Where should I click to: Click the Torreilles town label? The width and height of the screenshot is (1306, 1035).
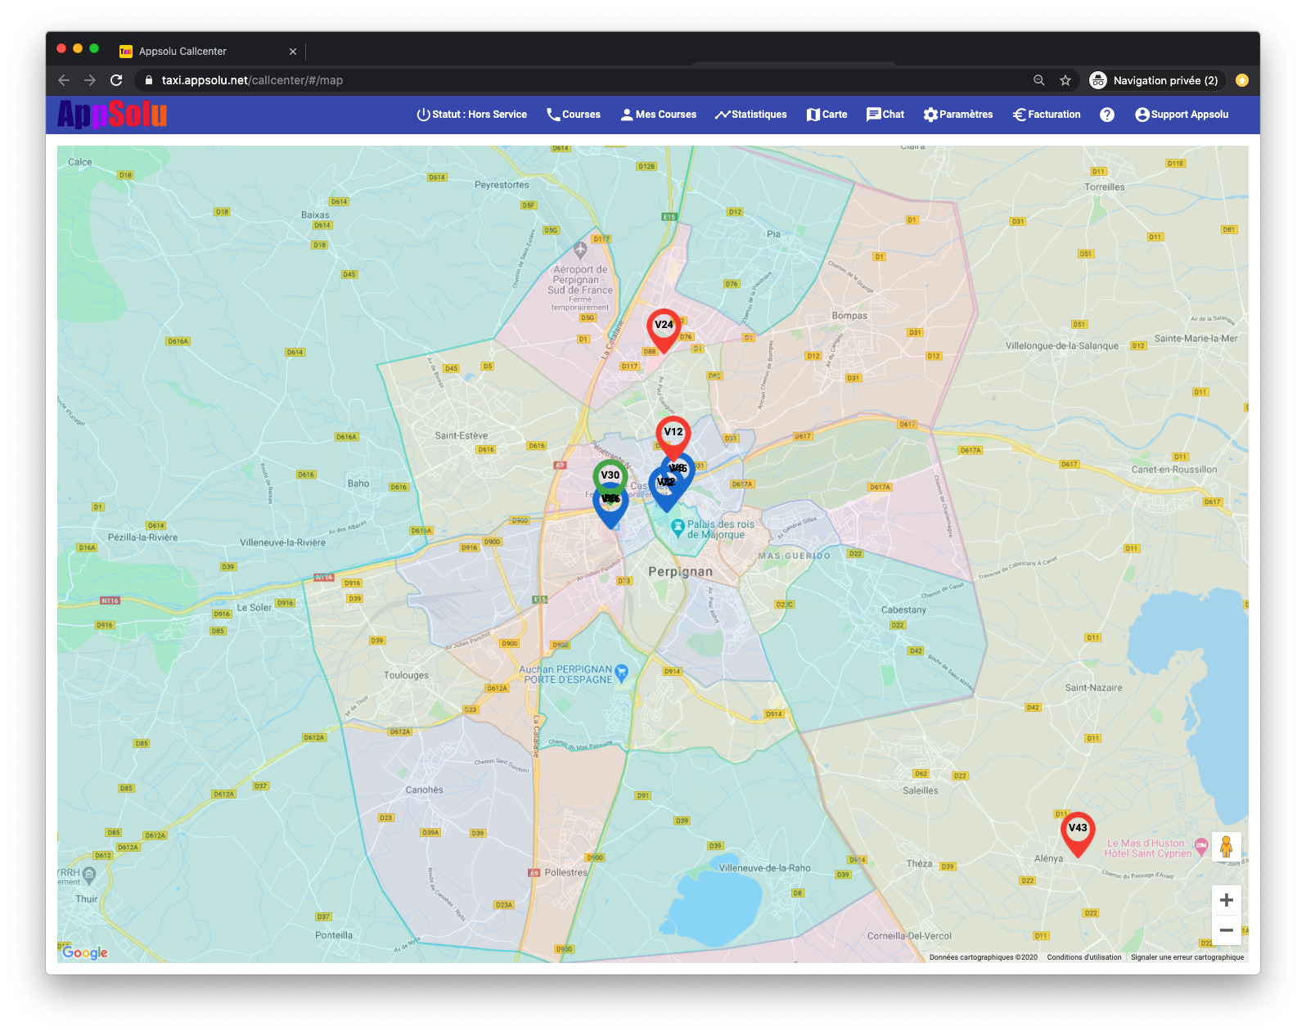tap(1105, 187)
